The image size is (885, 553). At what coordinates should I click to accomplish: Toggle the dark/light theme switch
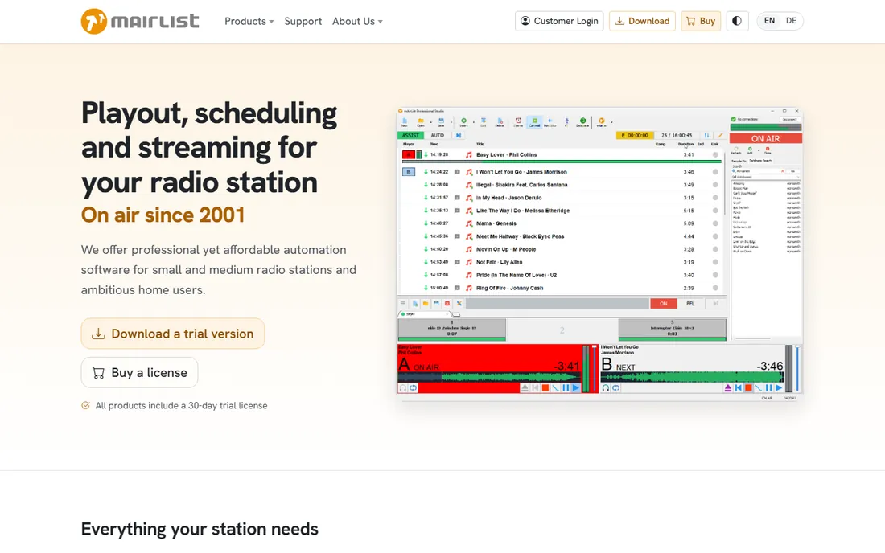pos(737,22)
